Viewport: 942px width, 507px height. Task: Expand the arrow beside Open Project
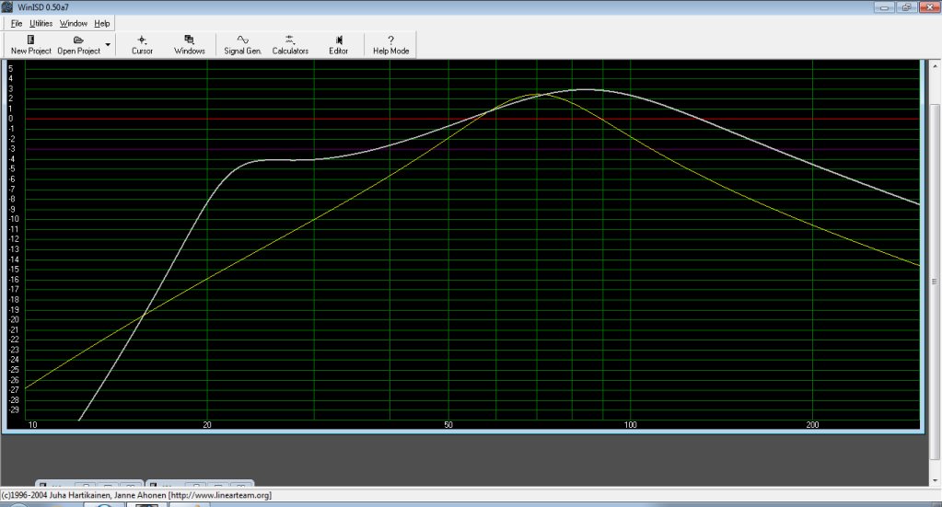pos(108,45)
